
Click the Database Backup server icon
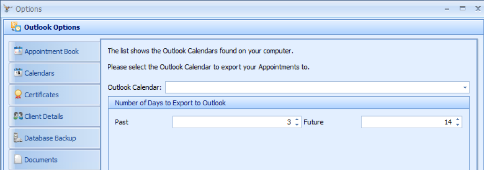point(18,138)
